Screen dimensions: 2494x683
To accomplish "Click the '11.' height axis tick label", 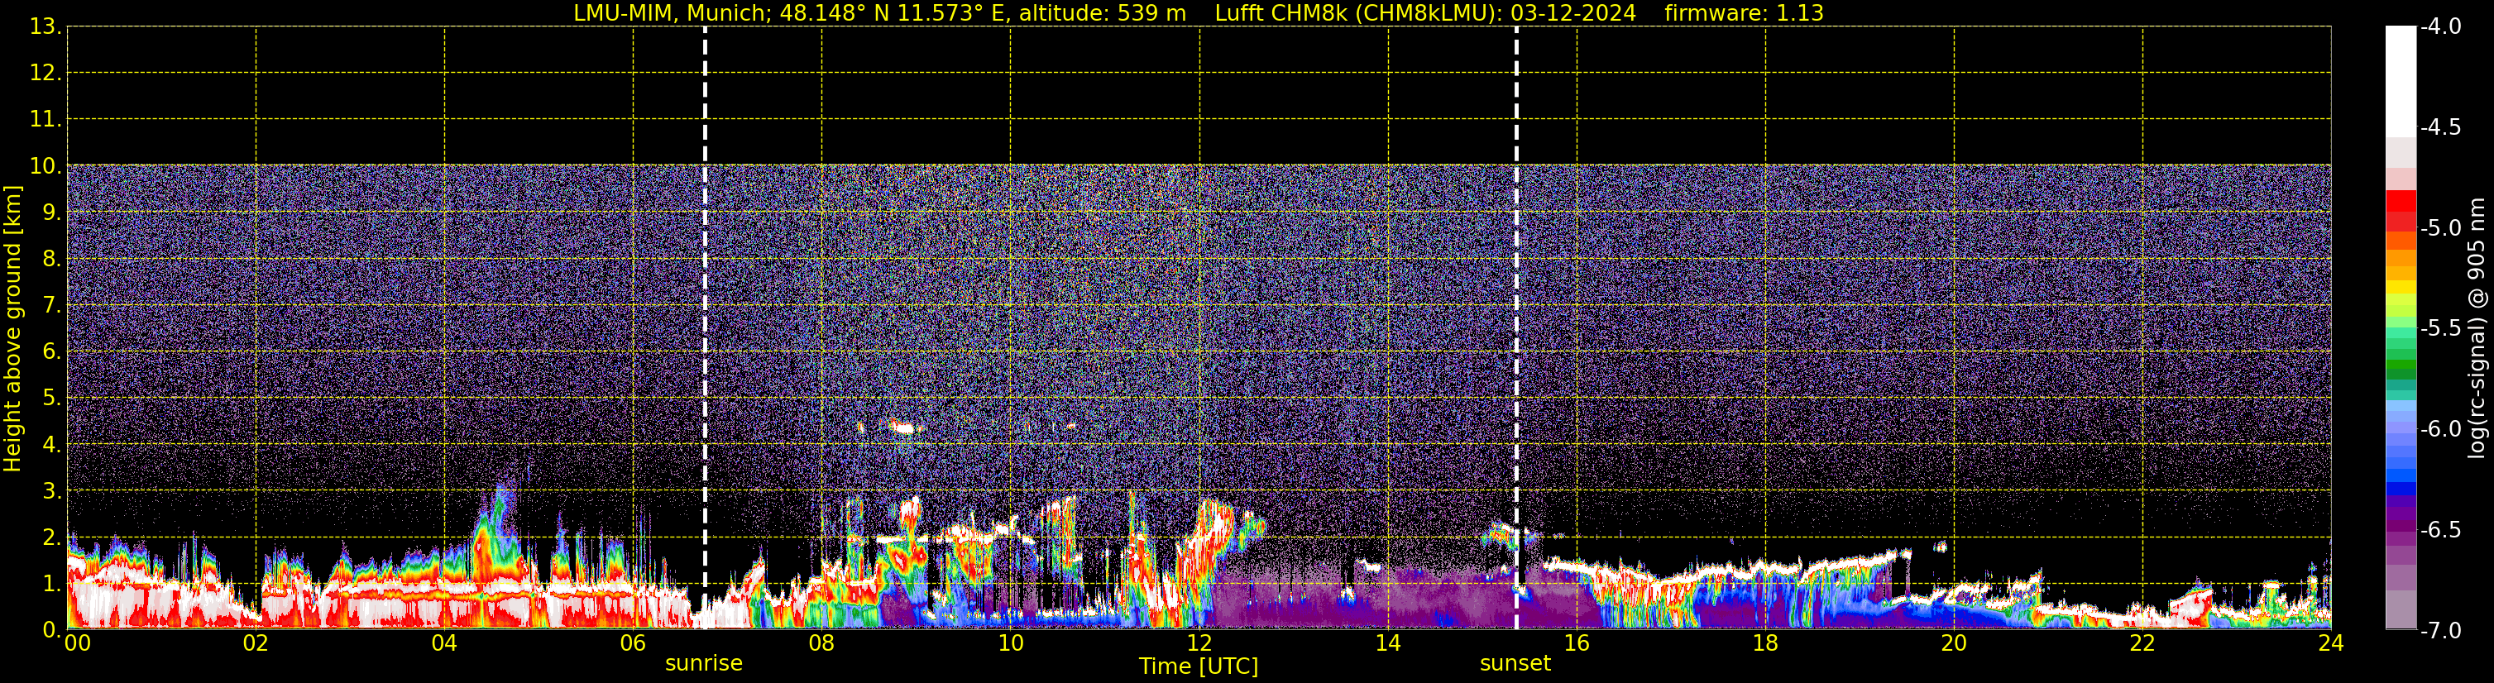I will coord(45,120).
